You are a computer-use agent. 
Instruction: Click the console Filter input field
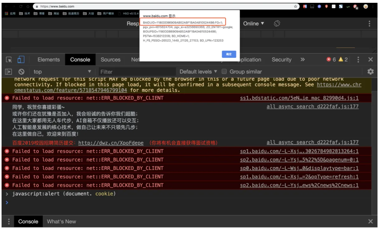coord(137,72)
